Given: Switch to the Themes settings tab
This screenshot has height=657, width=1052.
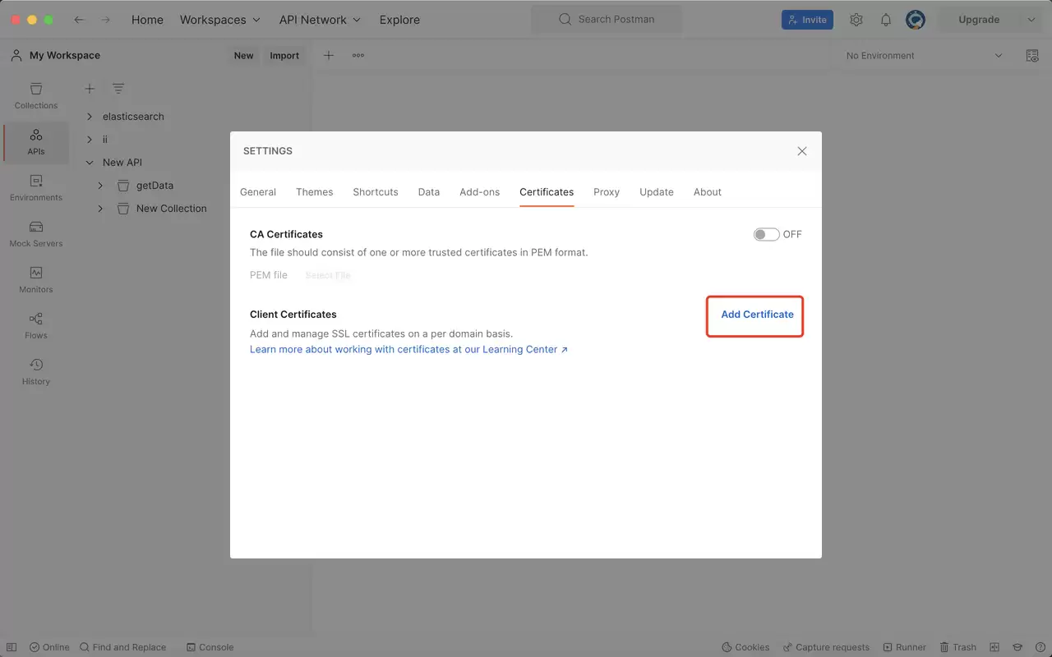Looking at the screenshot, I should (315, 192).
